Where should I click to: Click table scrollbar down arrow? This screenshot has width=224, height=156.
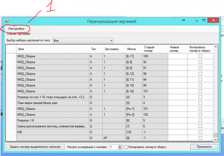(x=216, y=140)
